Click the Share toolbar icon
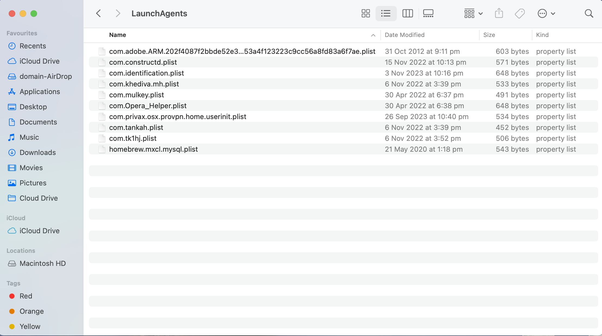The image size is (602, 336). pyautogui.click(x=499, y=13)
